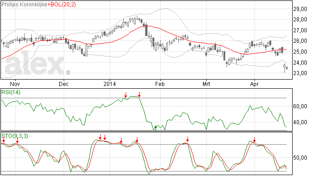
Task: Click the '24,00' price axis value
Action: coord(300,63)
